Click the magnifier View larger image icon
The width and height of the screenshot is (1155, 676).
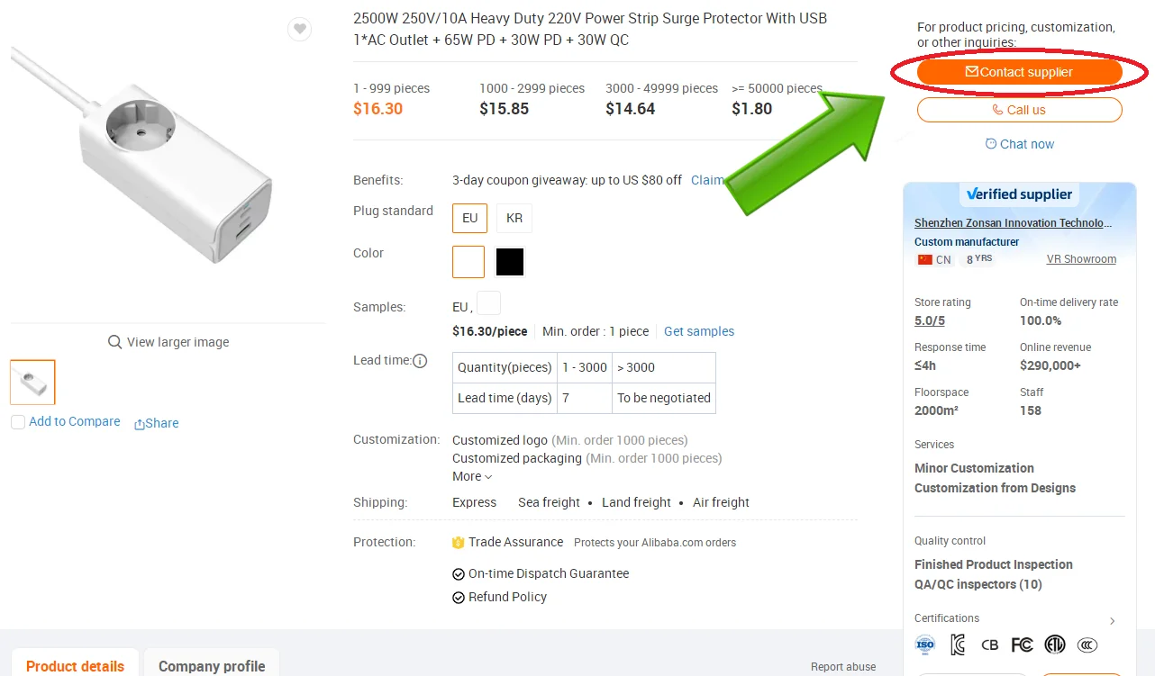[x=115, y=342]
